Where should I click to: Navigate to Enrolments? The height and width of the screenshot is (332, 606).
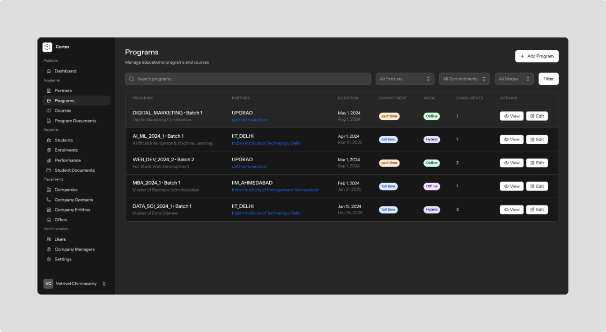tap(76, 150)
